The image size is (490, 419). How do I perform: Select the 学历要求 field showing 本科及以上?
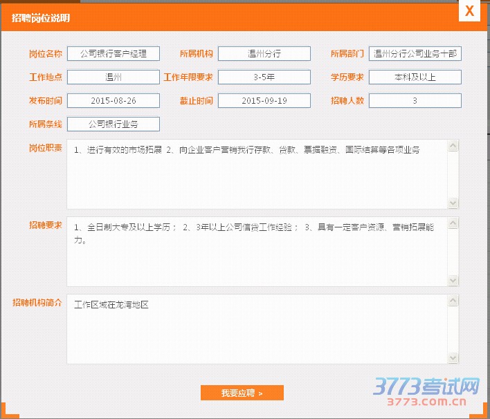[415, 77]
